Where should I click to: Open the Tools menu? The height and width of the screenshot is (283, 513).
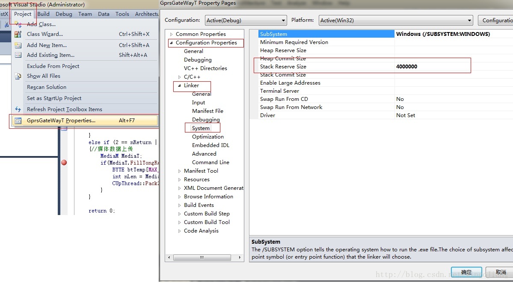(122, 14)
